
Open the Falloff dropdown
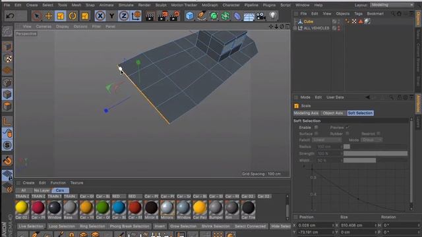327,140
